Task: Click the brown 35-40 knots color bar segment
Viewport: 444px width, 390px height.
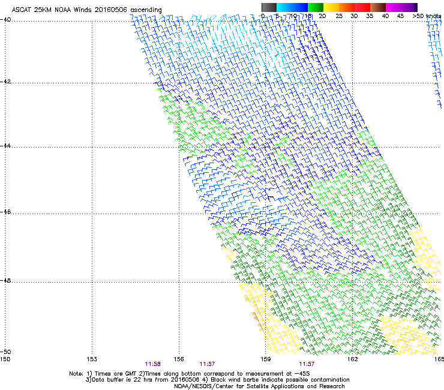Action: pos(378,7)
